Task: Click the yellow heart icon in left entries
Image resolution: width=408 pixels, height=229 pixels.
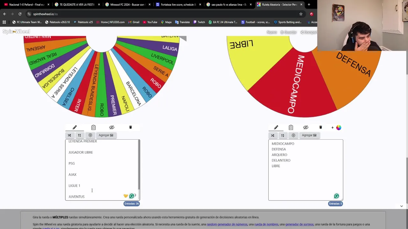Action: 126,196
